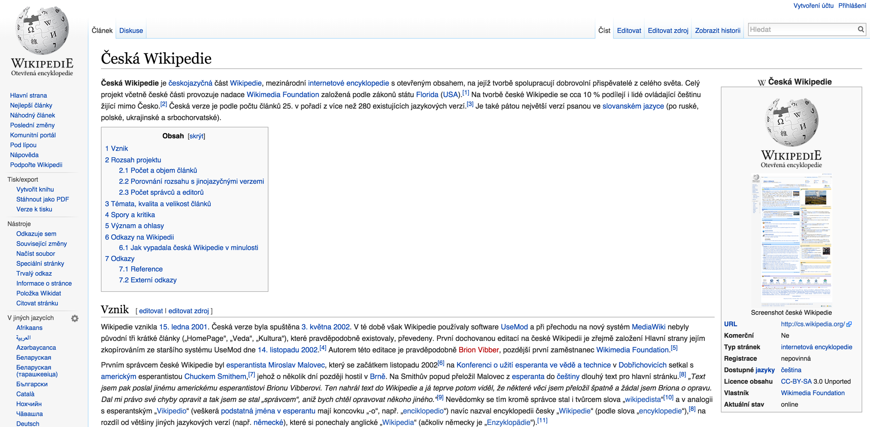Screen dimensions: 870x427
Task: Jump to 2.3 Počet správců a editorů
Action: pos(161,193)
